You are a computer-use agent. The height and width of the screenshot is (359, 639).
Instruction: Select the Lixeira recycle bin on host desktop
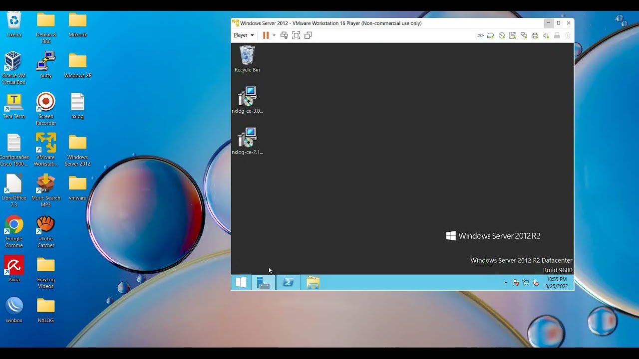tap(14, 24)
